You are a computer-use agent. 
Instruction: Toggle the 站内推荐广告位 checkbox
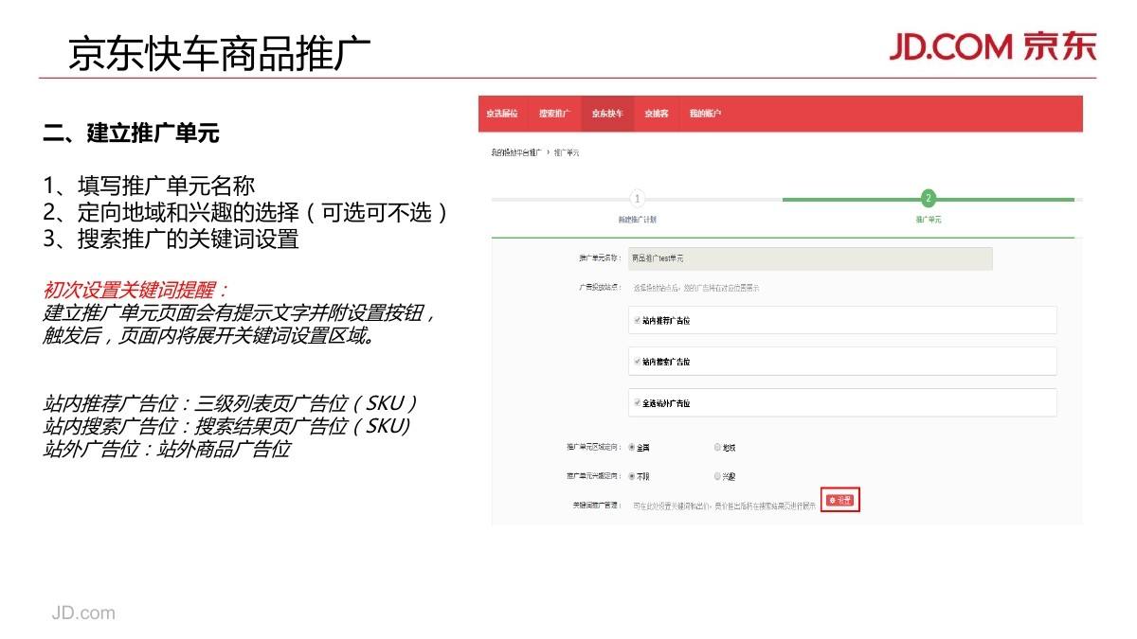(638, 321)
